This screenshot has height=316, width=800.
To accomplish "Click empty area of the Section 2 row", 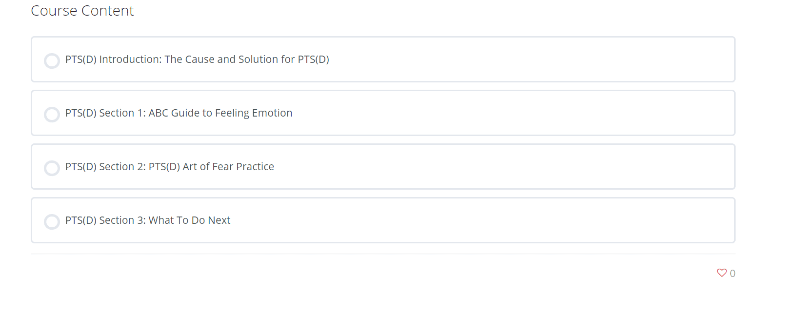I will pyautogui.click(x=502, y=167).
